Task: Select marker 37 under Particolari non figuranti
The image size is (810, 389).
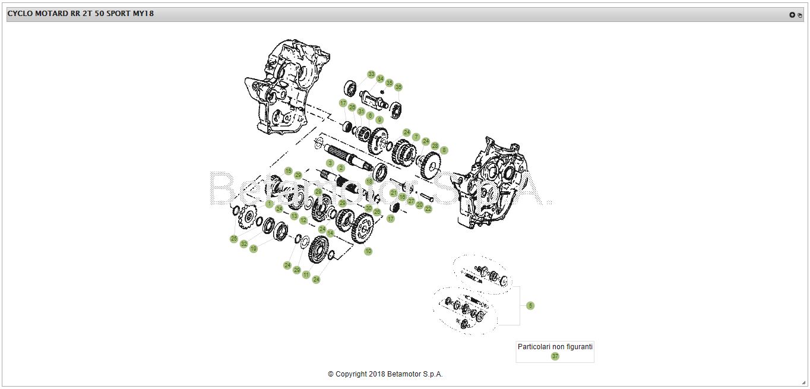Action: 555,356
